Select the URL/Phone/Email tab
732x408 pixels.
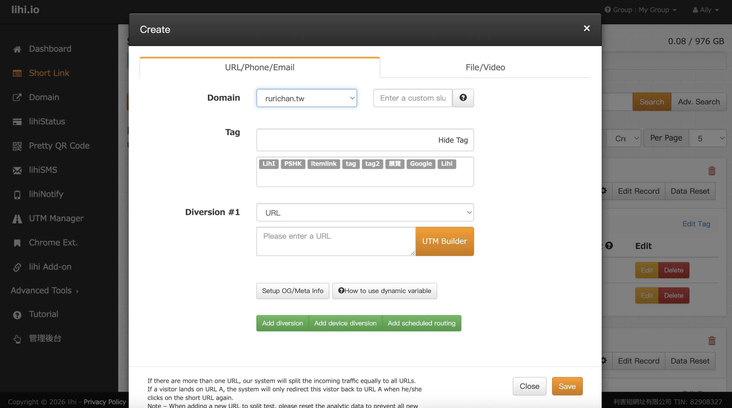(260, 67)
